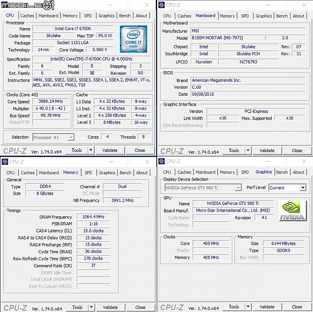Open Tools dropdown arrow in CPU window
This screenshot has height=312, width=313.
point(91,150)
